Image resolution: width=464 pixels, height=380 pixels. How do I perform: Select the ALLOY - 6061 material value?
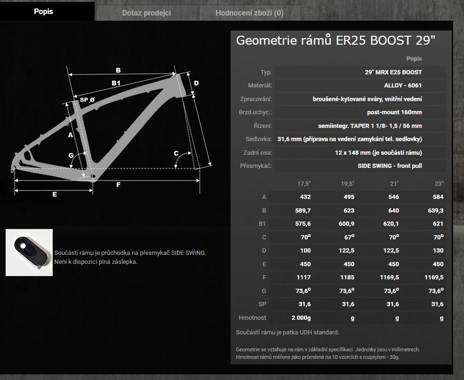click(x=400, y=86)
